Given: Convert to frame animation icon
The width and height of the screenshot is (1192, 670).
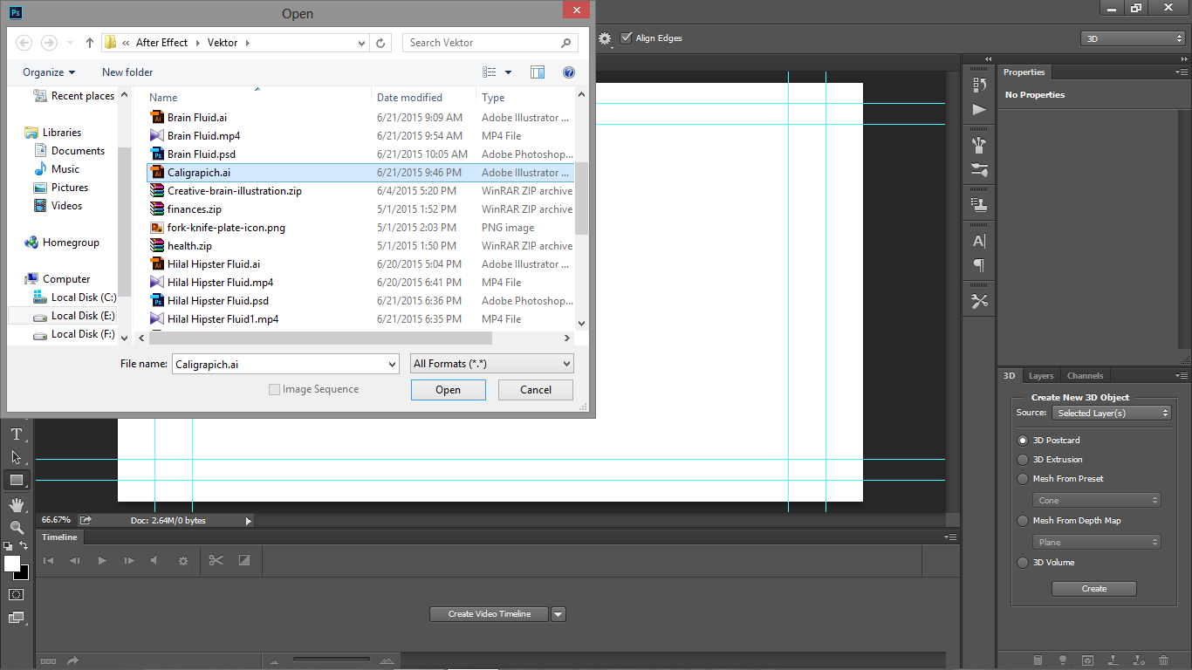Looking at the screenshot, I should click(48, 660).
